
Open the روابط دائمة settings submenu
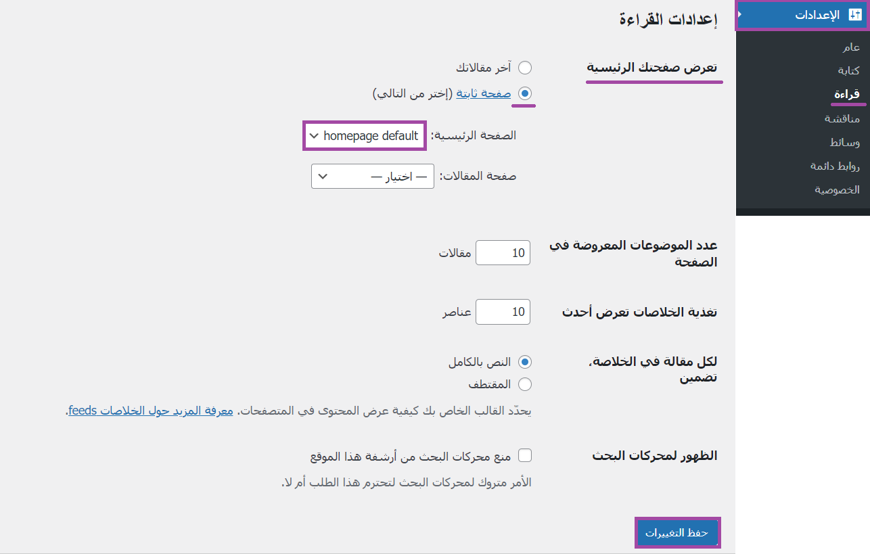(835, 166)
